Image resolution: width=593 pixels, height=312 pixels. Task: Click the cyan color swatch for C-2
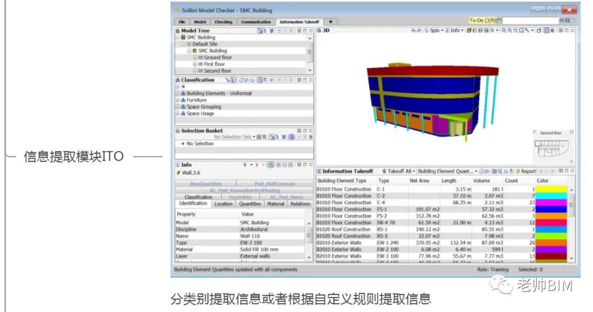(551, 196)
